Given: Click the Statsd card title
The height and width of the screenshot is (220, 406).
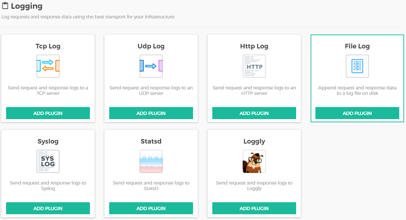Looking at the screenshot, I should pos(151,141).
